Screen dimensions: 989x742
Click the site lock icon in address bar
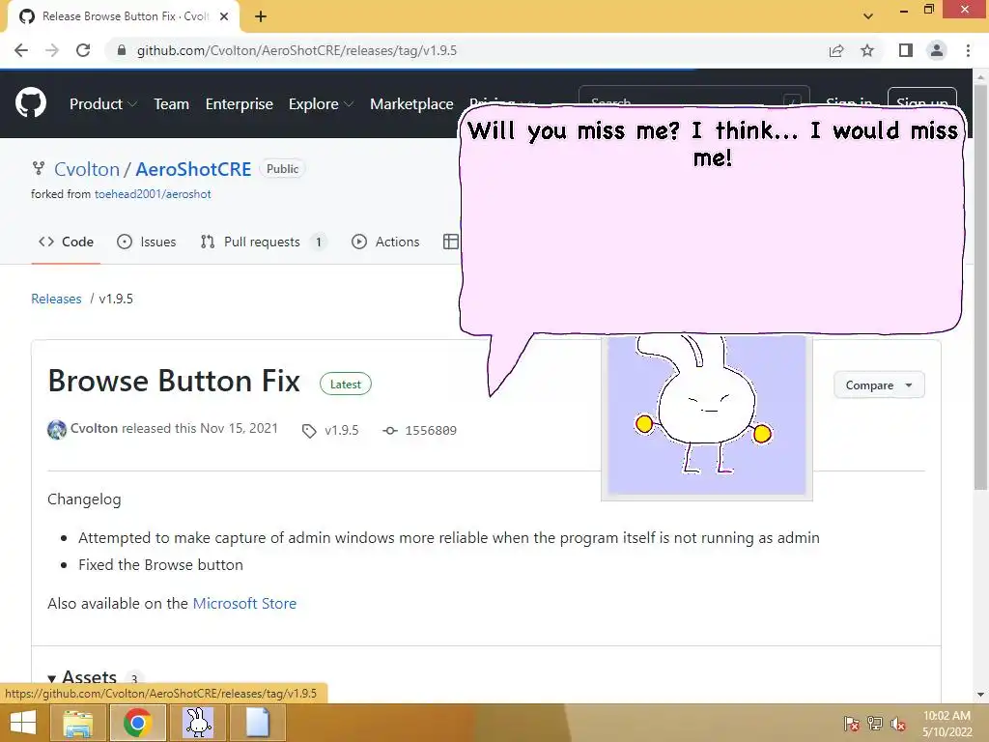(122, 50)
